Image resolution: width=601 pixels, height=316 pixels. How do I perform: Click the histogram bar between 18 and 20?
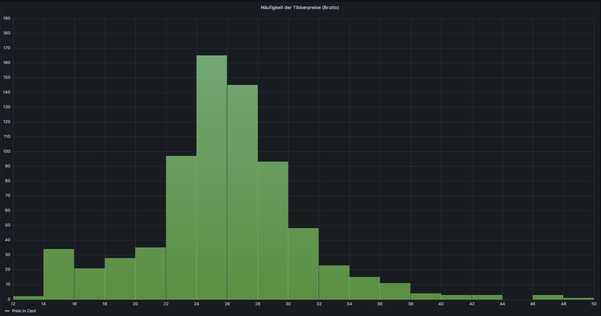point(120,279)
